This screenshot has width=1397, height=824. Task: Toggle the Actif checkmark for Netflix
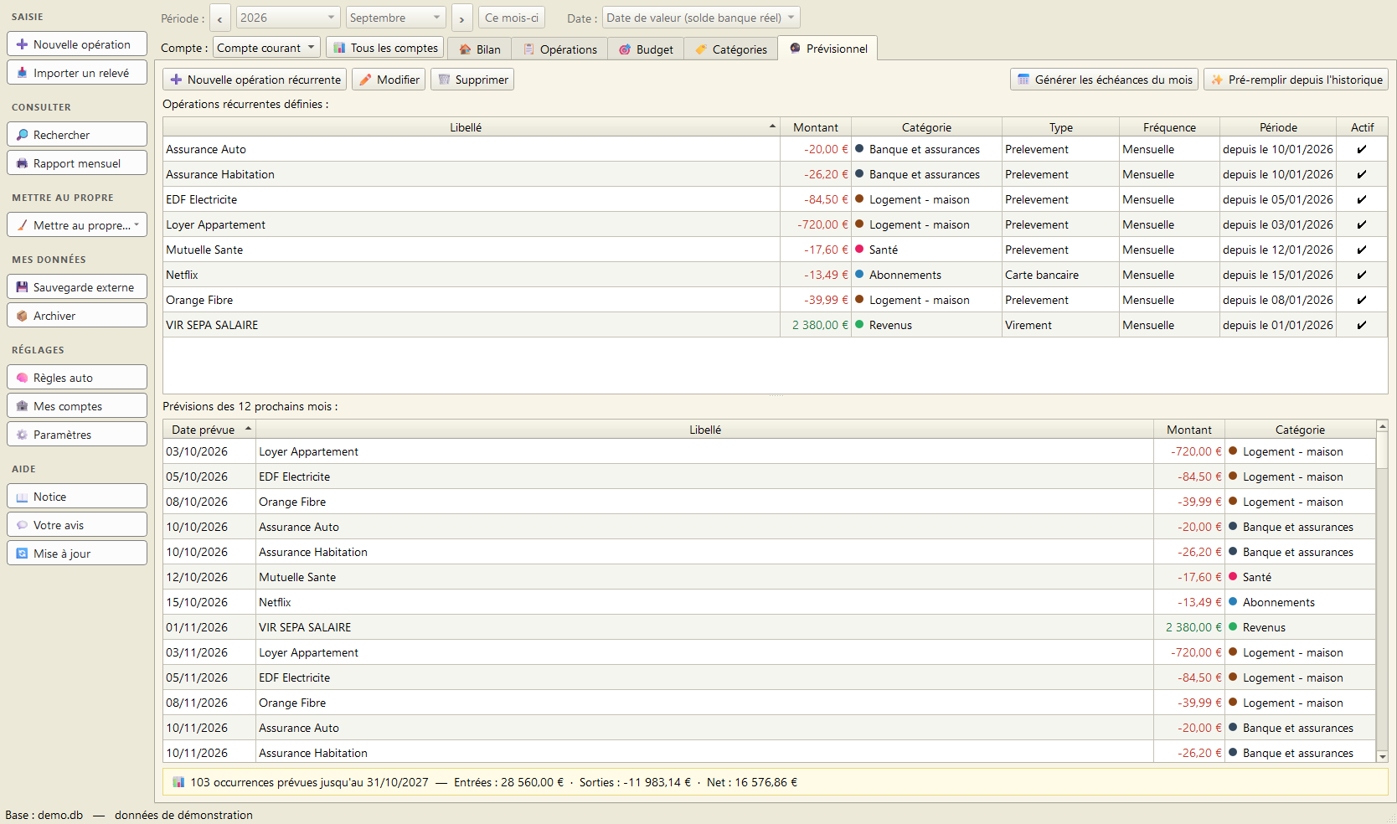point(1362,275)
